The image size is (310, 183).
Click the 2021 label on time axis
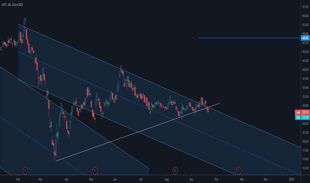(x=291, y=179)
